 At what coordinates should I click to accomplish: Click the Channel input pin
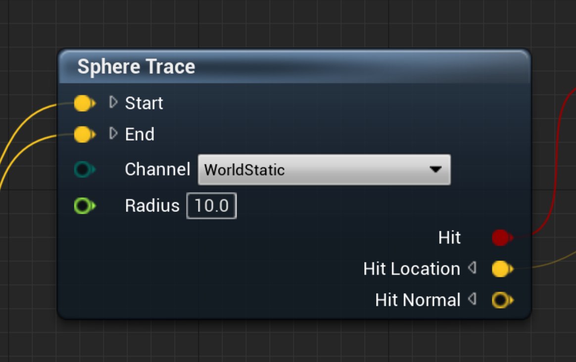click(x=84, y=169)
